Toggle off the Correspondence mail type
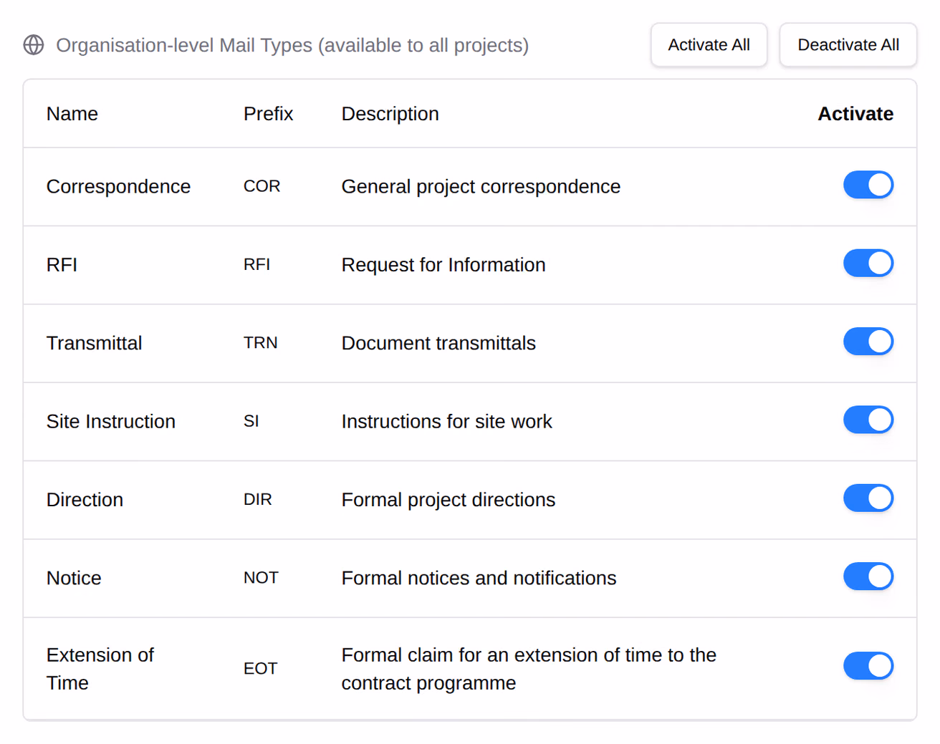Screen dimensions: 940x744 868,185
